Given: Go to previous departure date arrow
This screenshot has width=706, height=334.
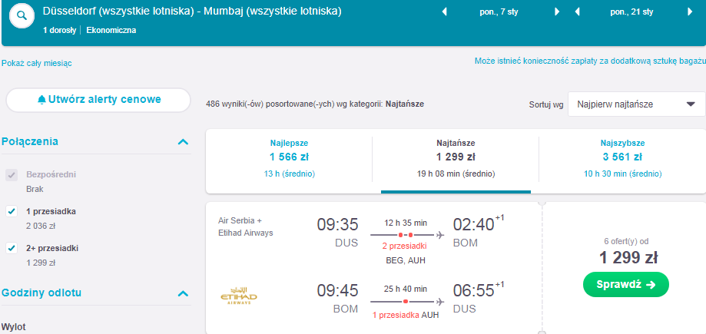Looking at the screenshot, I should pos(444,12).
